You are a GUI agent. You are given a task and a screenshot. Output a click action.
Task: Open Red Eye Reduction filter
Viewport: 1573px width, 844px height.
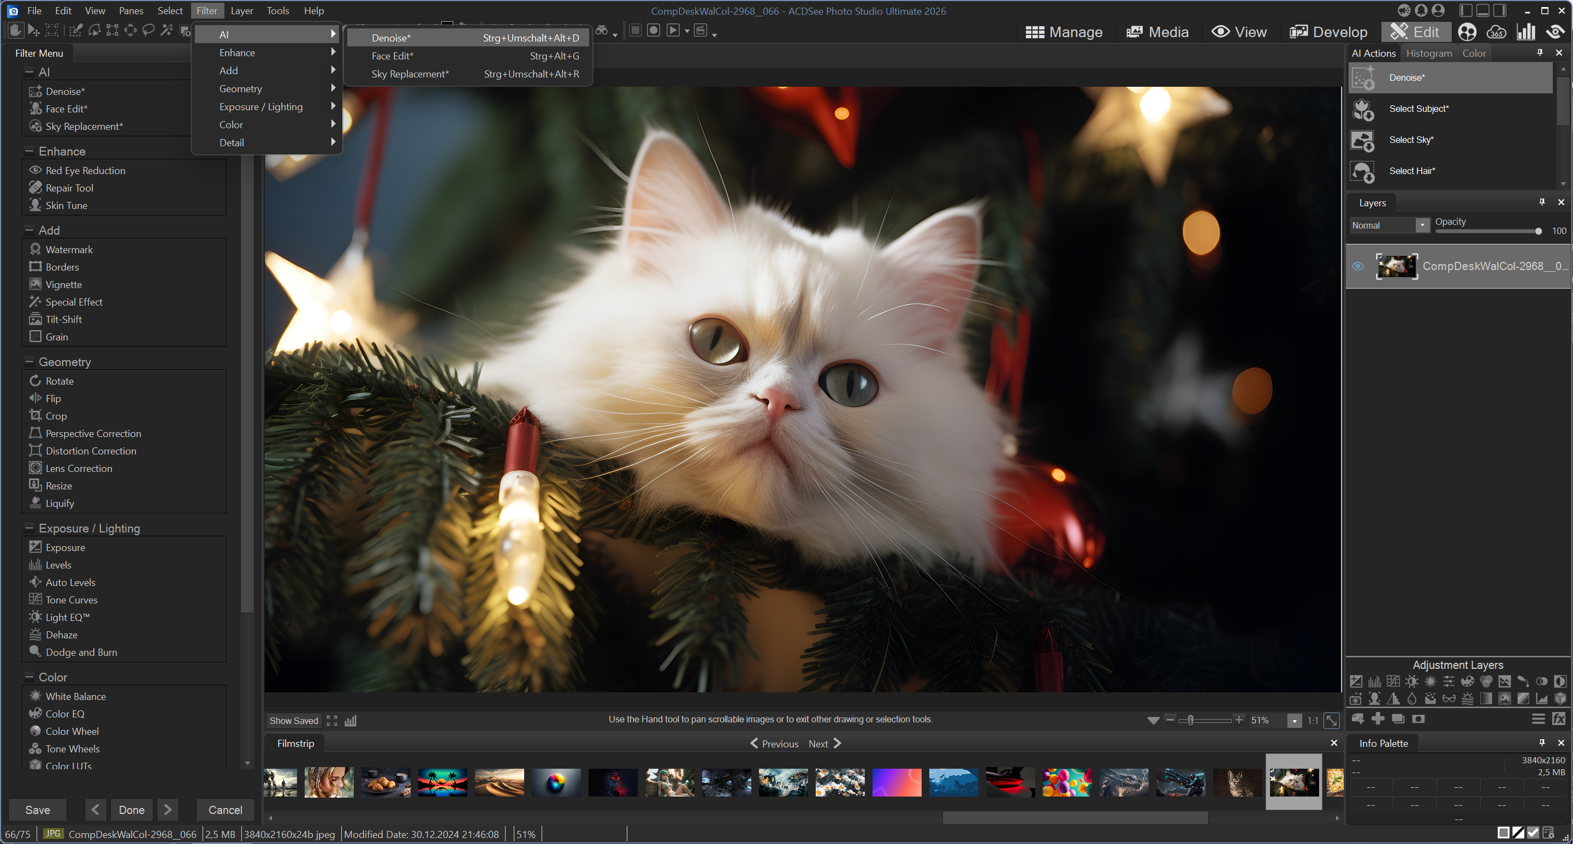pos(85,170)
